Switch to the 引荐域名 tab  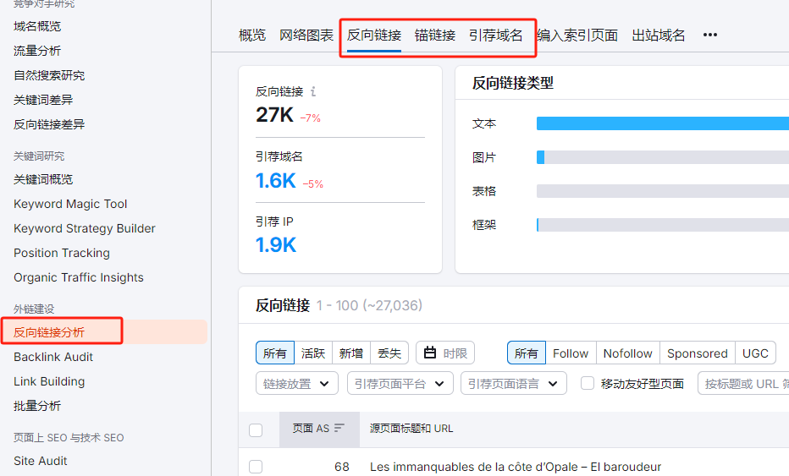(495, 36)
